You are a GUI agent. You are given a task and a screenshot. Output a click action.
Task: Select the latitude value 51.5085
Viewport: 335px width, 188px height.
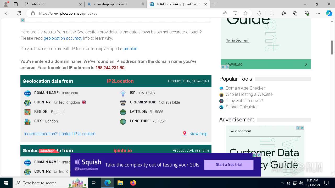157,112
